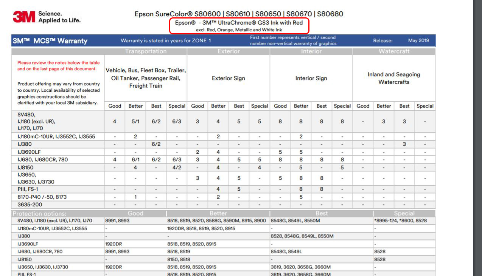Image resolution: width=482 pixels, height=276 pixels.
Task: Click the '4/2' value in the IJ8150 row
Action: pos(177,167)
